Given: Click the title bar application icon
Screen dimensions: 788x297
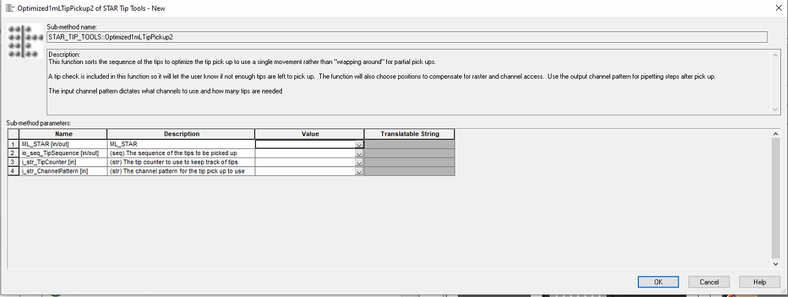Looking at the screenshot, I should (9, 8).
